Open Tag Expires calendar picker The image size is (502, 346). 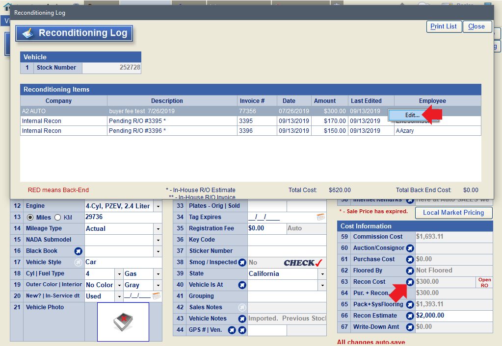click(320, 217)
